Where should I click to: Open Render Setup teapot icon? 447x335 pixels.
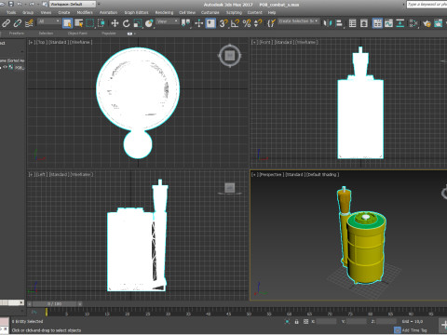[427, 23]
